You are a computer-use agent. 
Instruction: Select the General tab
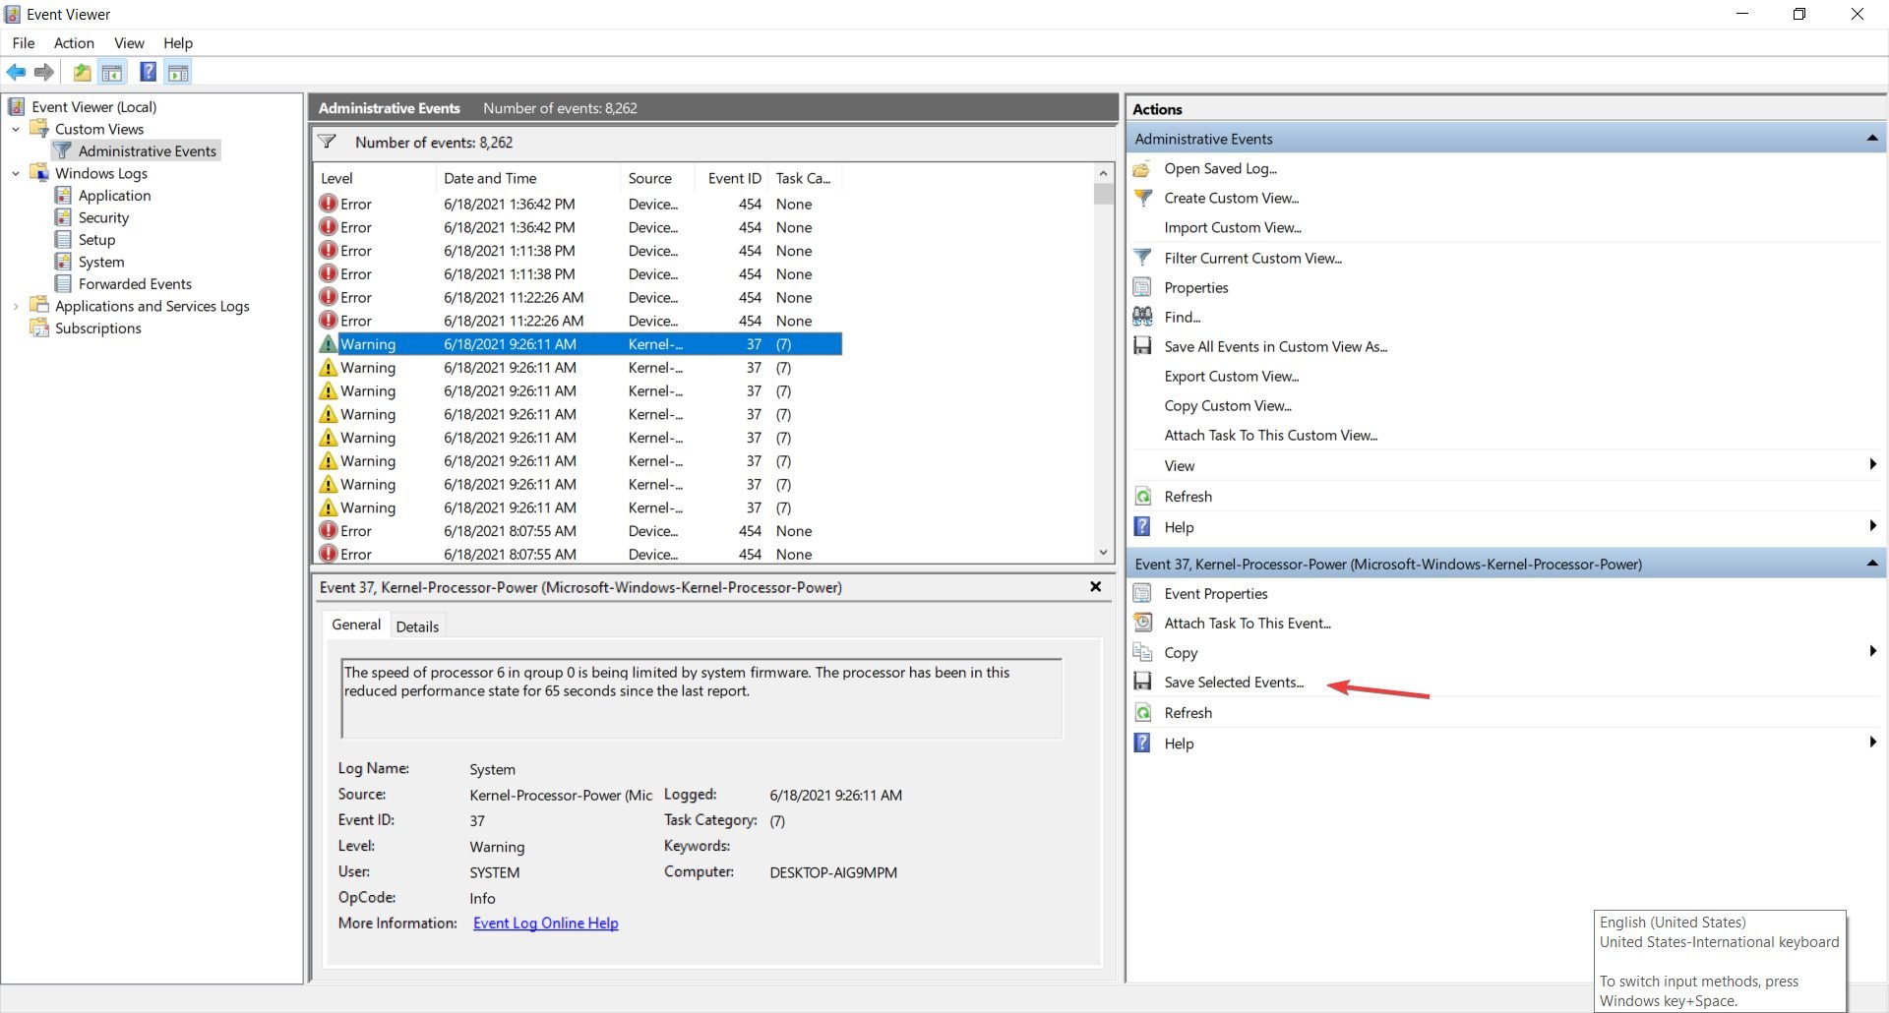(356, 625)
